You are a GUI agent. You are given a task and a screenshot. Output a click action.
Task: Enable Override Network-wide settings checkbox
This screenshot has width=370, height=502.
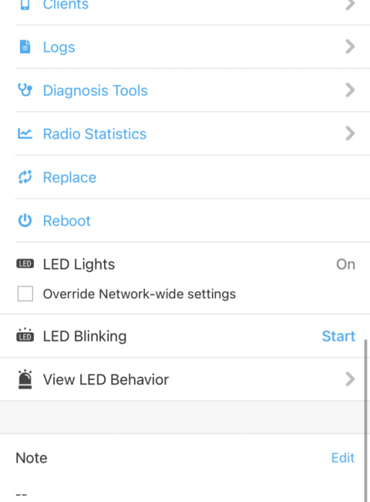25,293
